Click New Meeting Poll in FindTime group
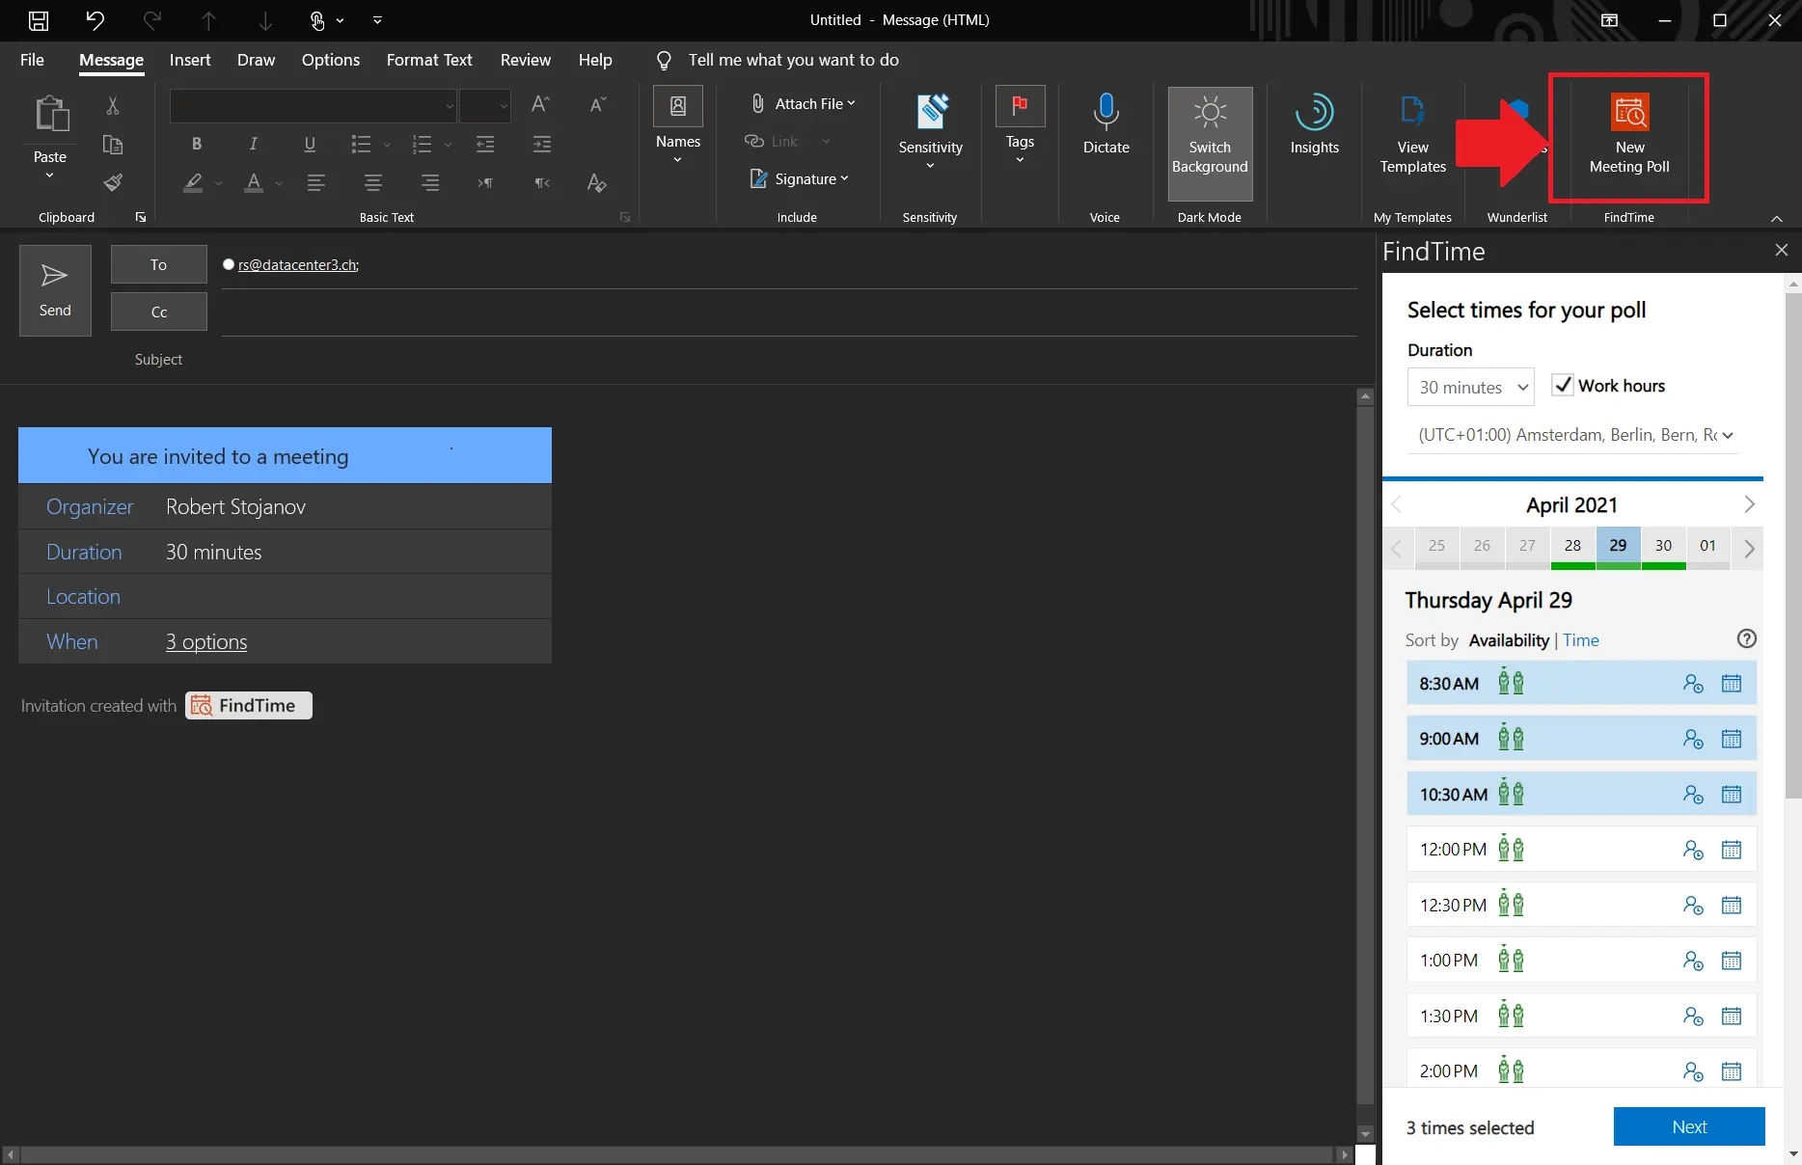Screen dimensions: 1802x1165 (1629, 134)
